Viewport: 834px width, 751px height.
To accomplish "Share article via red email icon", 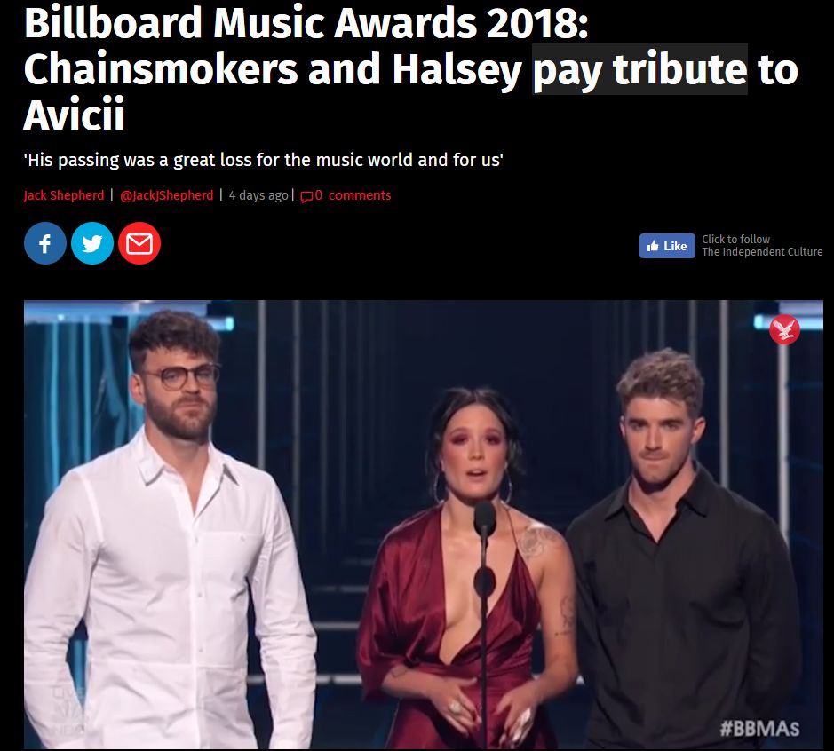I will (x=139, y=243).
